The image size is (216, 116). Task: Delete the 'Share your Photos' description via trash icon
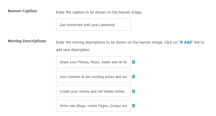pos(133,62)
